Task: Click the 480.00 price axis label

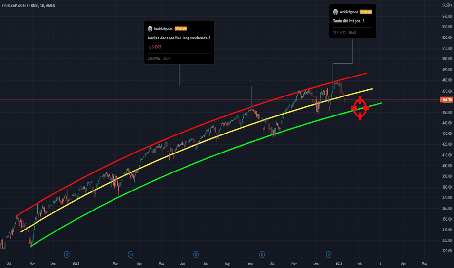Action: [x=447, y=80]
